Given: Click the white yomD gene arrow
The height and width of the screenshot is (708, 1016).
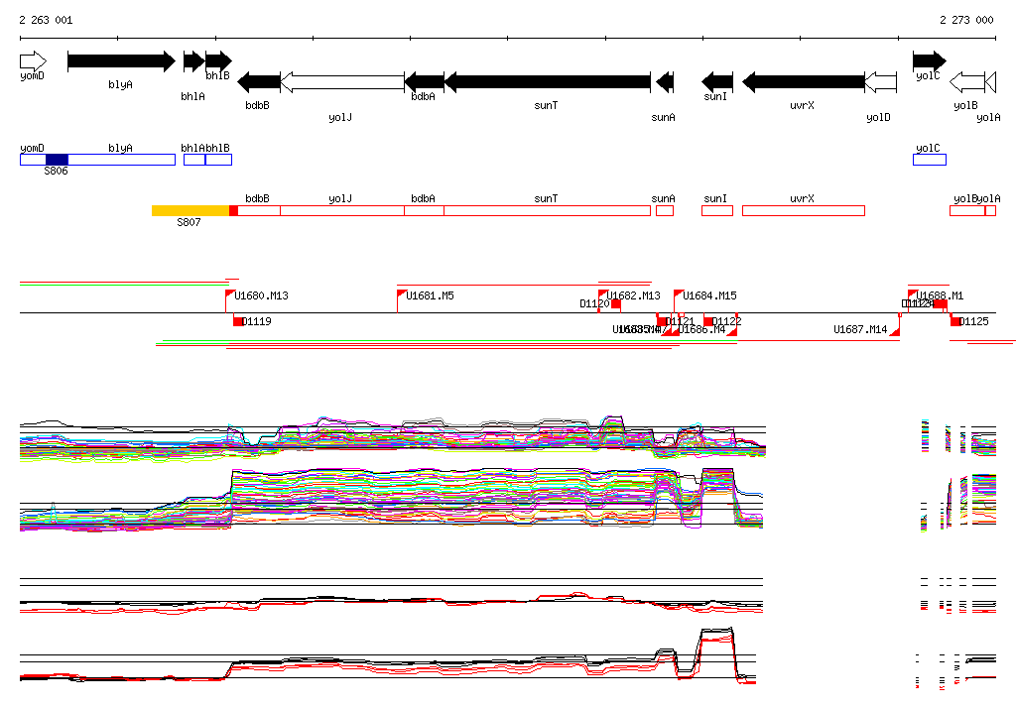Looking at the screenshot, I should click(x=33, y=60).
